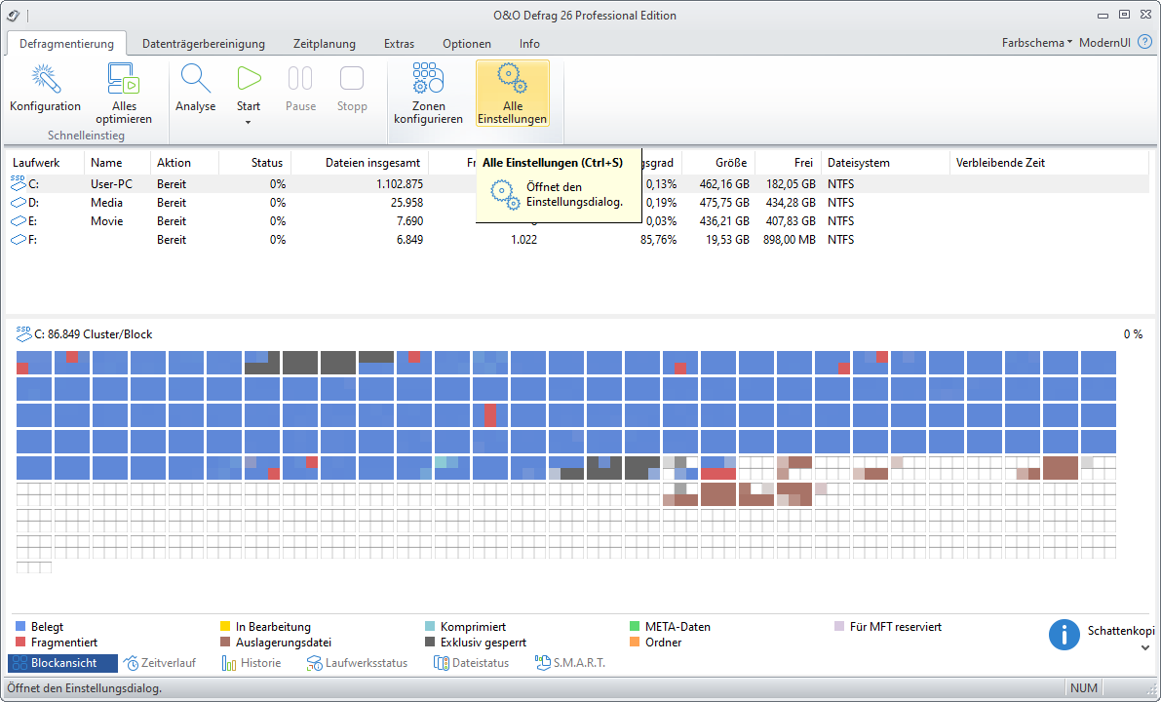
Task: Click the blue Belegt legend swatch
Action: click(x=20, y=627)
